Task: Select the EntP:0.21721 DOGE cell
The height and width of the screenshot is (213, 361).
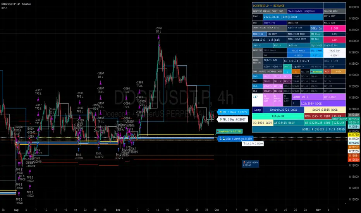Action: [x=284, y=110]
